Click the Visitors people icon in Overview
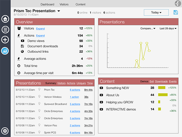The width and height of the screenshot is (182, 137). click(19, 28)
